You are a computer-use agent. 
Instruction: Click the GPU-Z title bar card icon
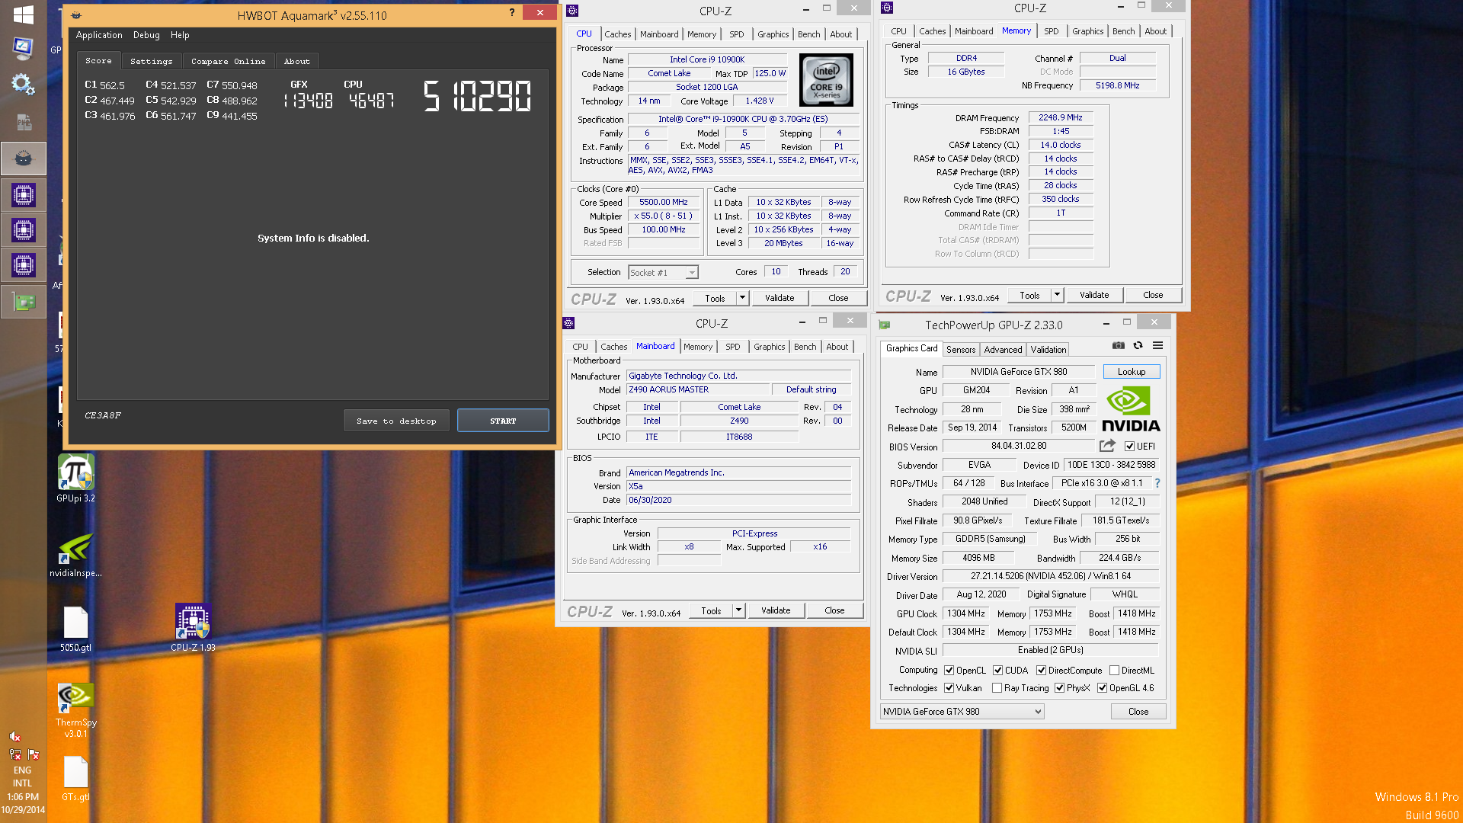[885, 325]
